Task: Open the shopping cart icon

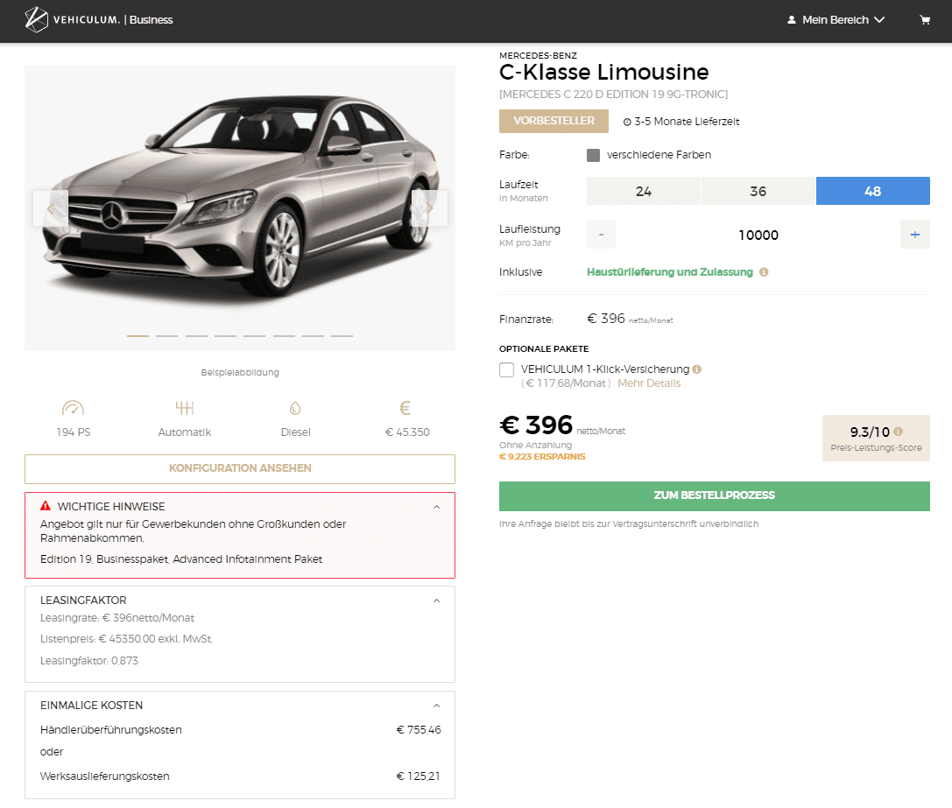Action: tap(925, 20)
